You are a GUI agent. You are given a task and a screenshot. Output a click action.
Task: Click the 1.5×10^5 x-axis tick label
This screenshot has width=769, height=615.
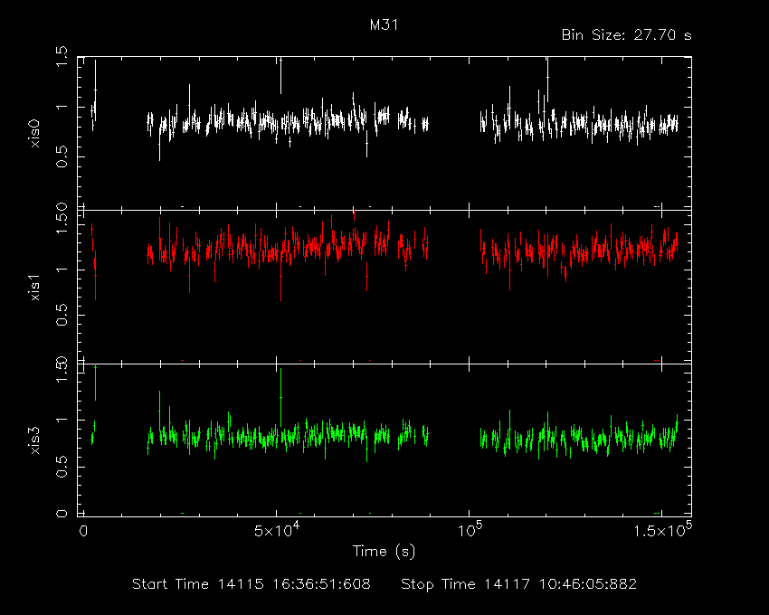click(x=662, y=530)
